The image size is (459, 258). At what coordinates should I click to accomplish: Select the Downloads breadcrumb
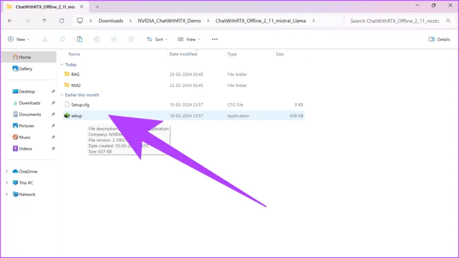pyautogui.click(x=111, y=21)
